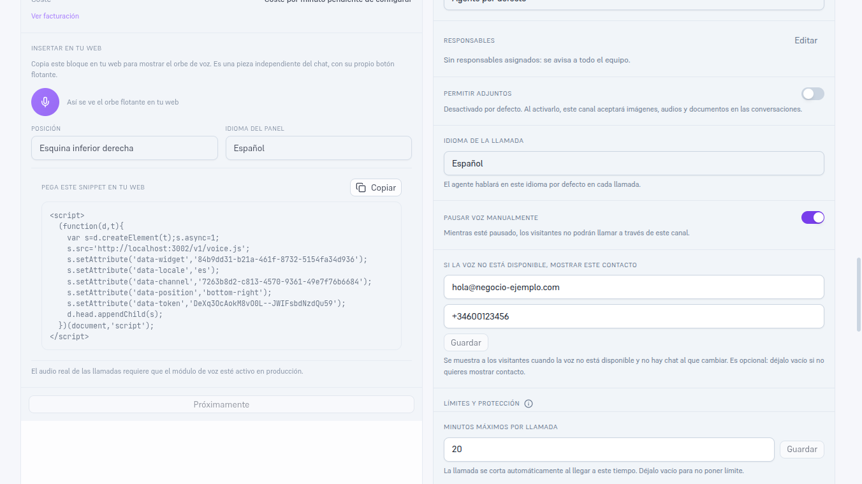Click the snippet line containing 'data-token'
The image size is (862, 484).
click(x=206, y=304)
